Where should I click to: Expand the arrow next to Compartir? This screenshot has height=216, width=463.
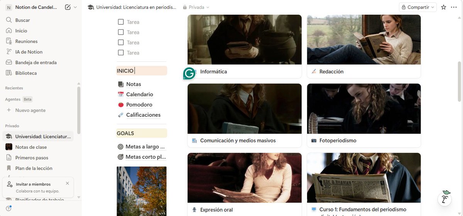(x=433, y=7)
